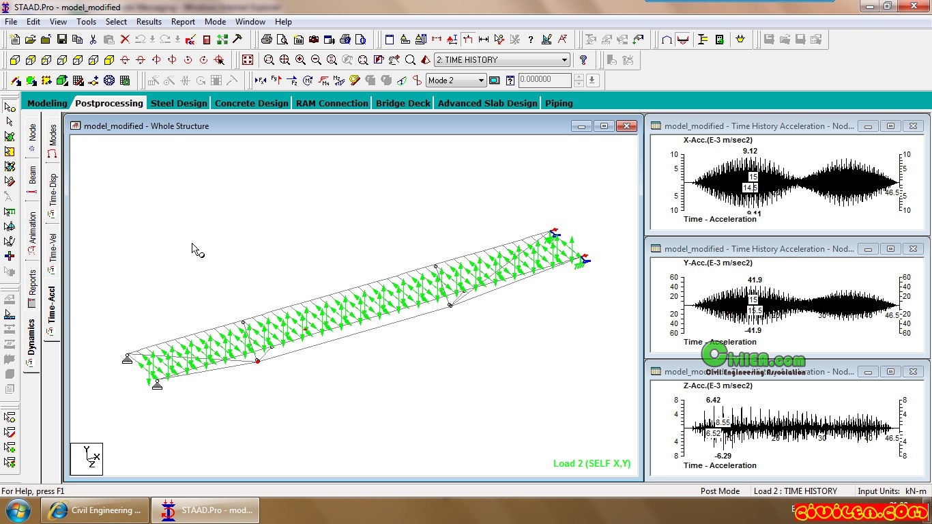Open the Results menu

click(149, 22)
